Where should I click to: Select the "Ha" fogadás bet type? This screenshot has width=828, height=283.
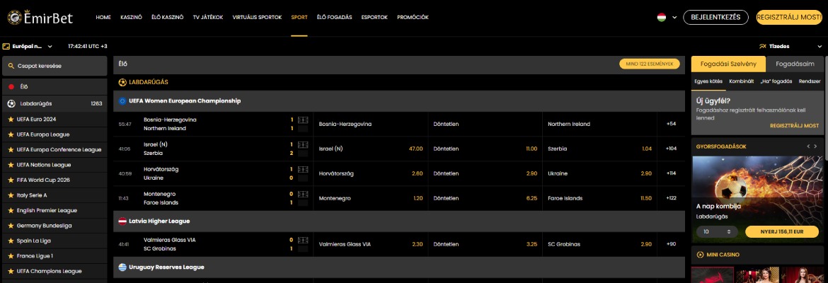coord(776,81)
